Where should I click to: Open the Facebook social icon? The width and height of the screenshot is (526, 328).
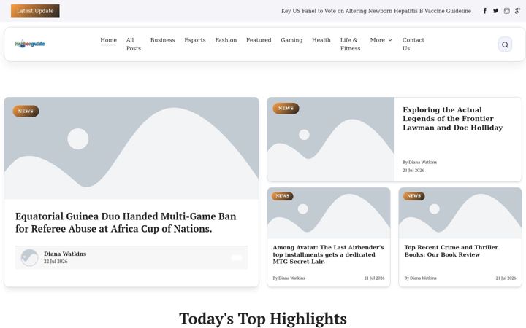coord(485,11)
